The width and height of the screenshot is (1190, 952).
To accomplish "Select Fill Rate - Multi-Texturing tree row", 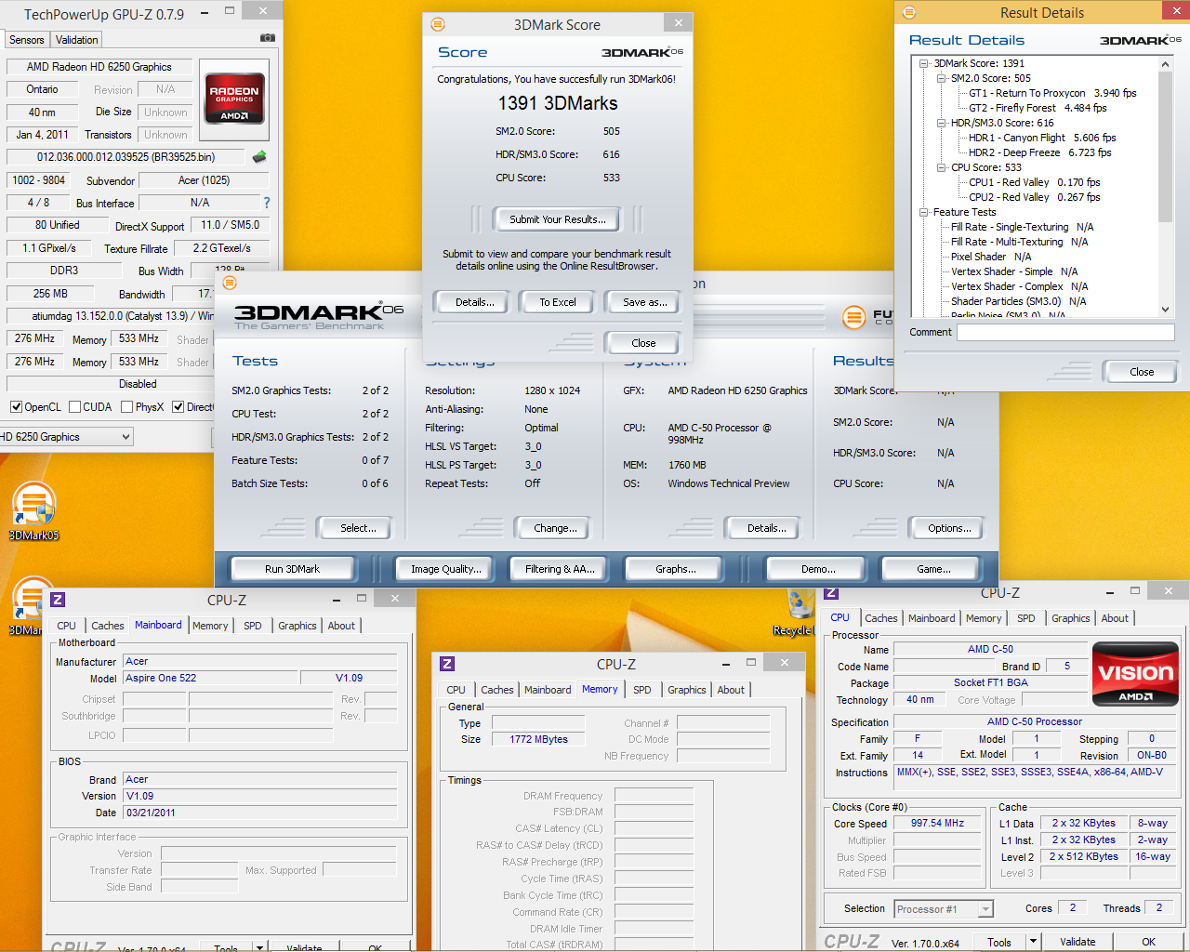I will (x=1019, y=242).
